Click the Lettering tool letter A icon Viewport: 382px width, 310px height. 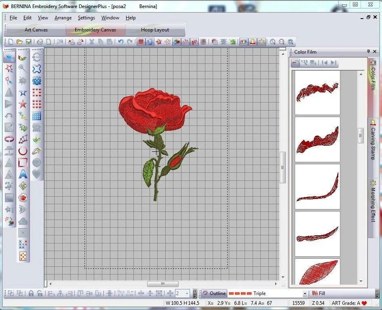pyautogui.click(x=23, y=174)
